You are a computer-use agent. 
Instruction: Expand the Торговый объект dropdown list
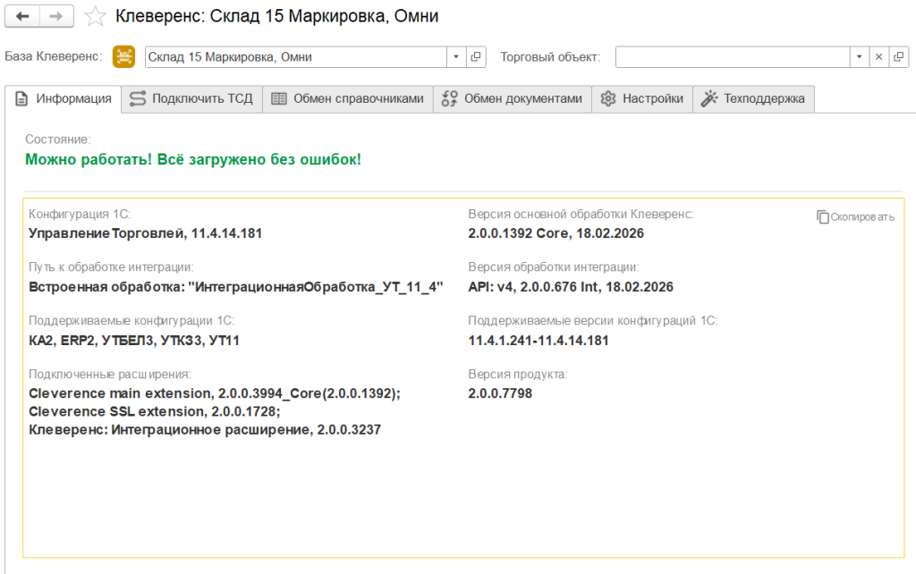[x=860, y=56]
